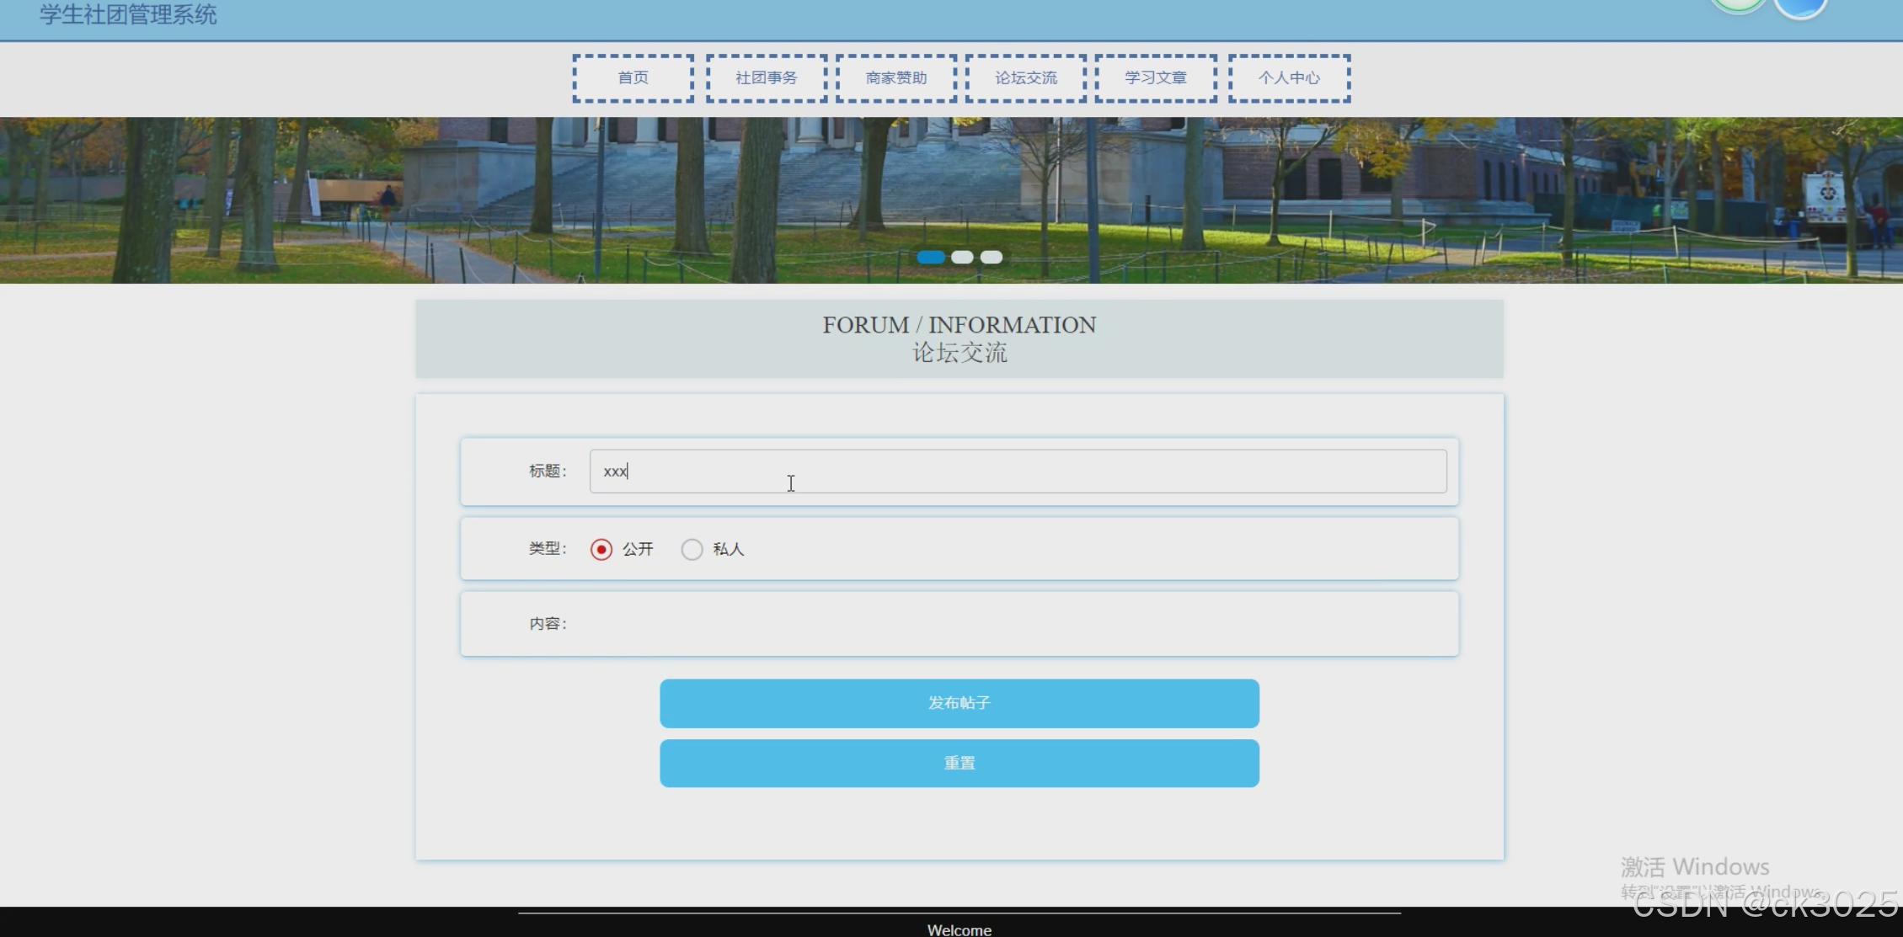
Task: Open the 首页 navigation tab
Action: point(633,78)
